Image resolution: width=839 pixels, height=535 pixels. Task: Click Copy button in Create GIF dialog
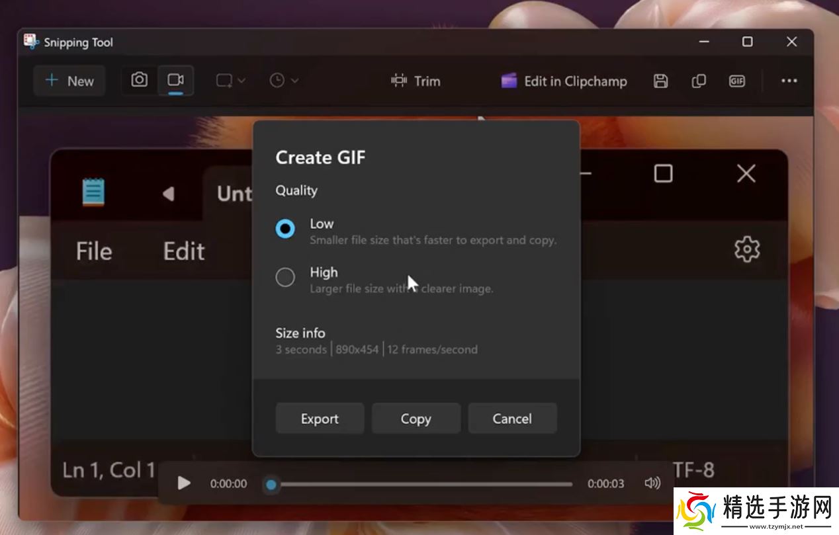coord(416,419)
